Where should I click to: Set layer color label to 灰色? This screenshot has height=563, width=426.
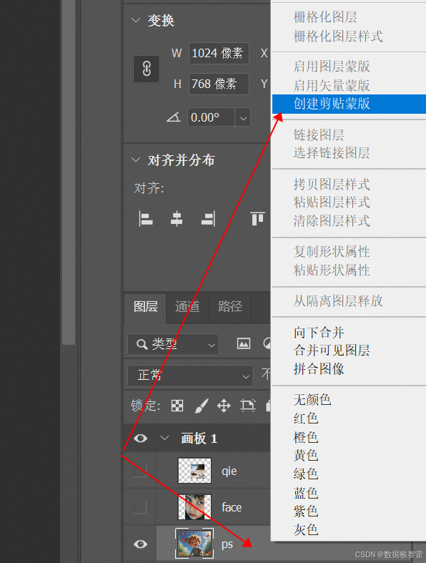(306, 529)
